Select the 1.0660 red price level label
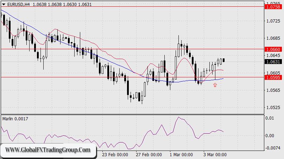 pos(273,49)
